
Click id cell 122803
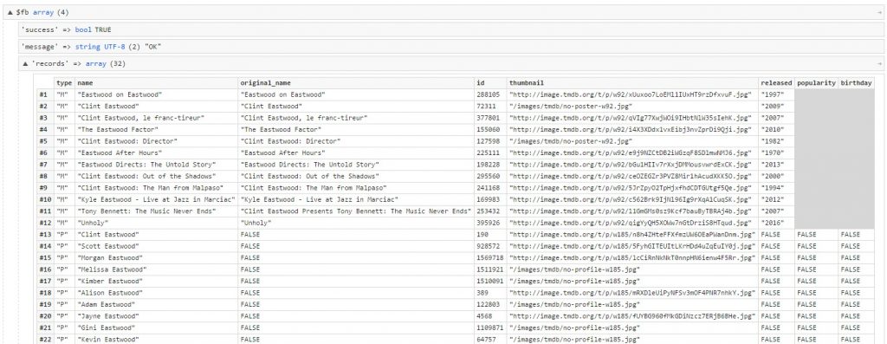click(x=490, y=304)
